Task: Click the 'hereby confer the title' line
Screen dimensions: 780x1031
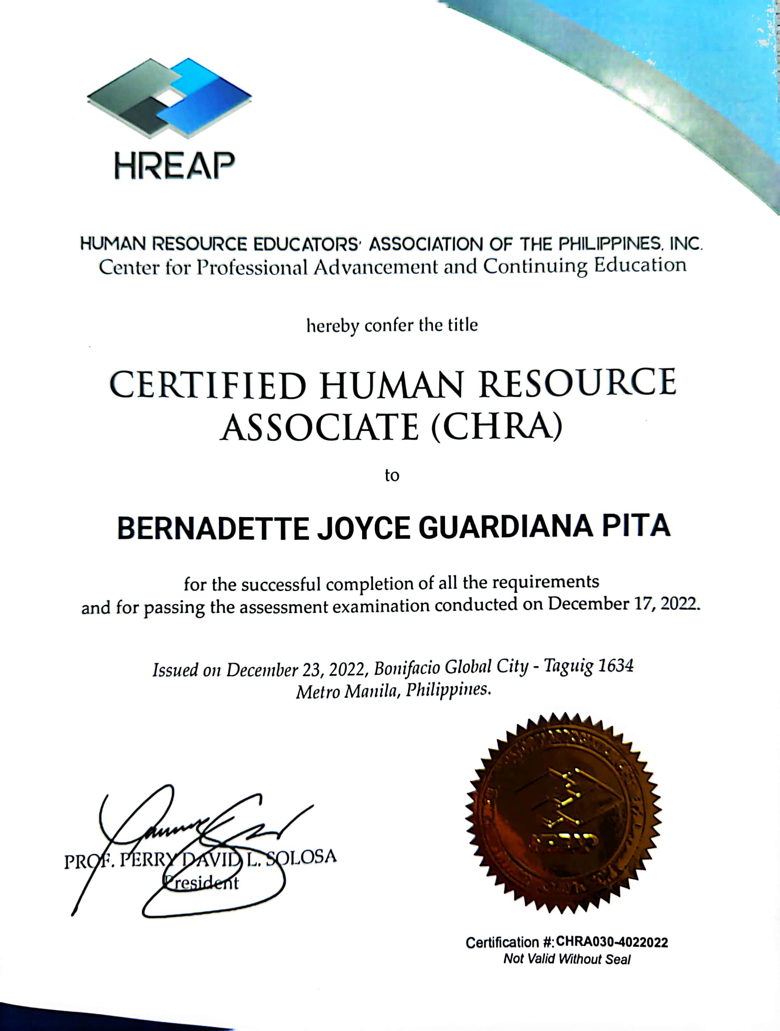Action: click(x=392, y=325)
